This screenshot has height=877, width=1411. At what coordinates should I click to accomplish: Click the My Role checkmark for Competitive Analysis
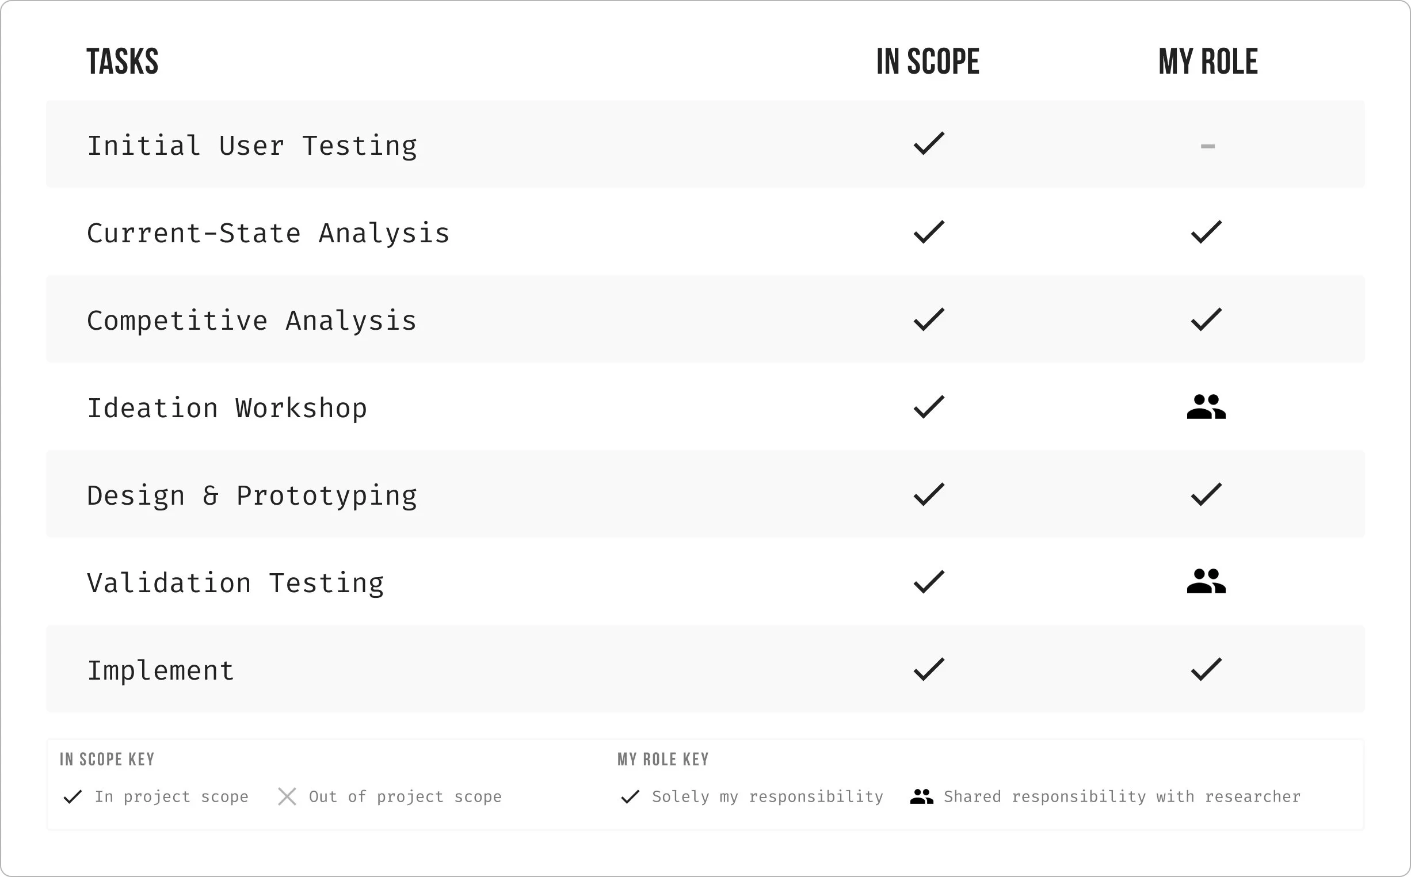click(x=1206, y=319)
